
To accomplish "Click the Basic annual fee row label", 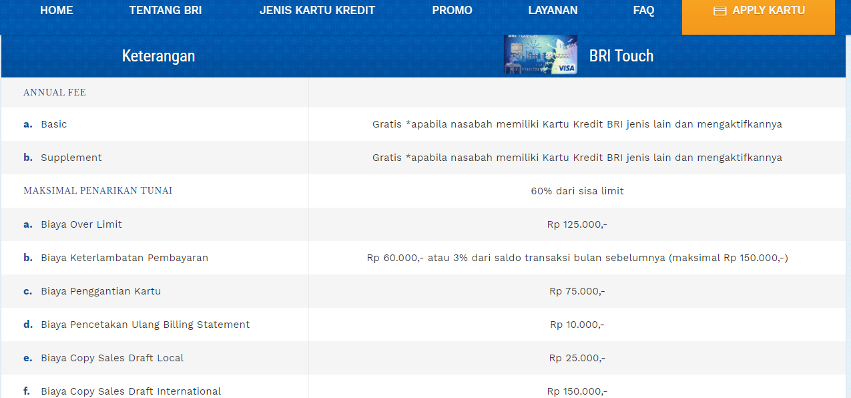I will point(53,124).
